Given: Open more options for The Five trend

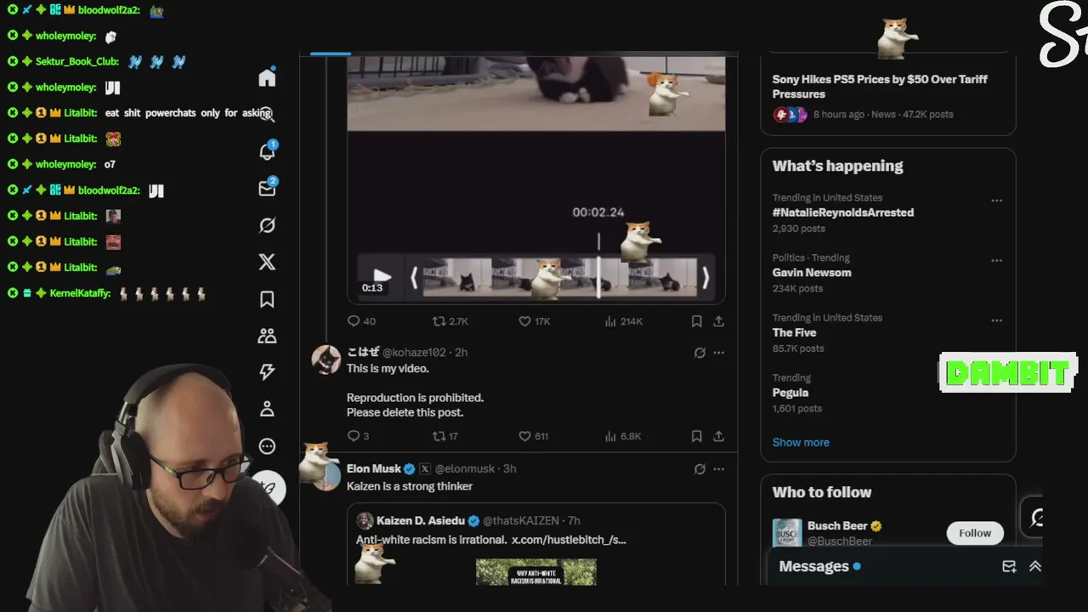Looking at the screenshot, I should pyautogui.click(x=996, y=320).
